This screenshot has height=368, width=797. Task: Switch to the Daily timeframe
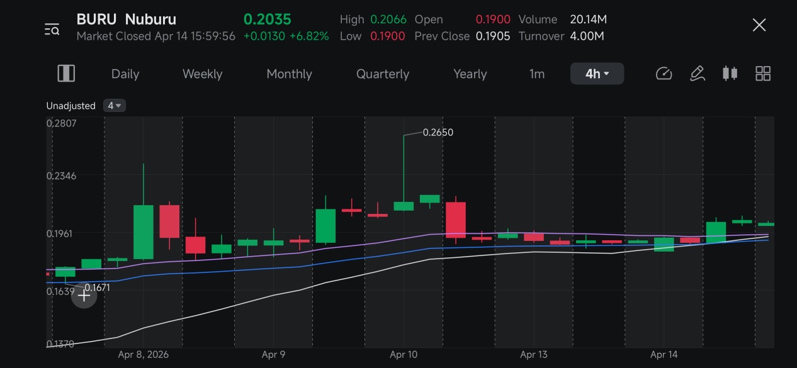125,74
